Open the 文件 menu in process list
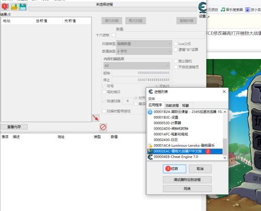Viewport: 261px width, 211px height. click(151, 99)
